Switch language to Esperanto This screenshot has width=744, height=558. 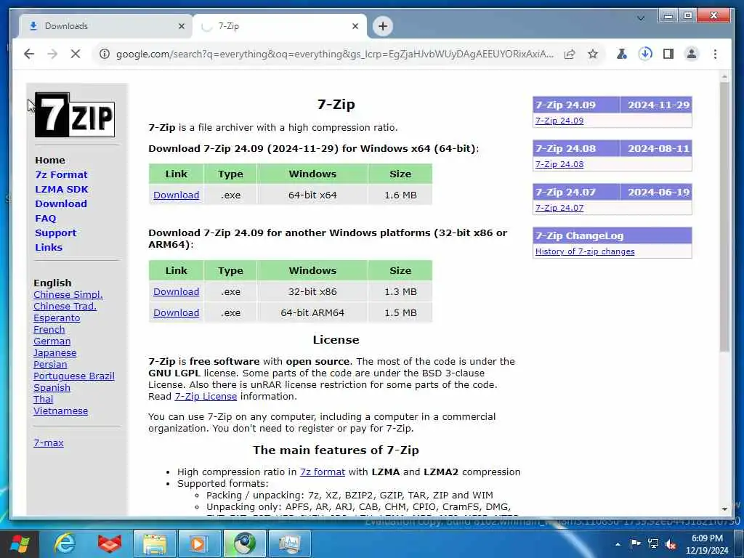coord(57,318)
